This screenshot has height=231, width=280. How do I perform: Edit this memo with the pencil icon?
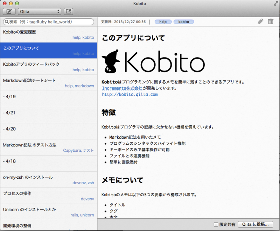260,21
